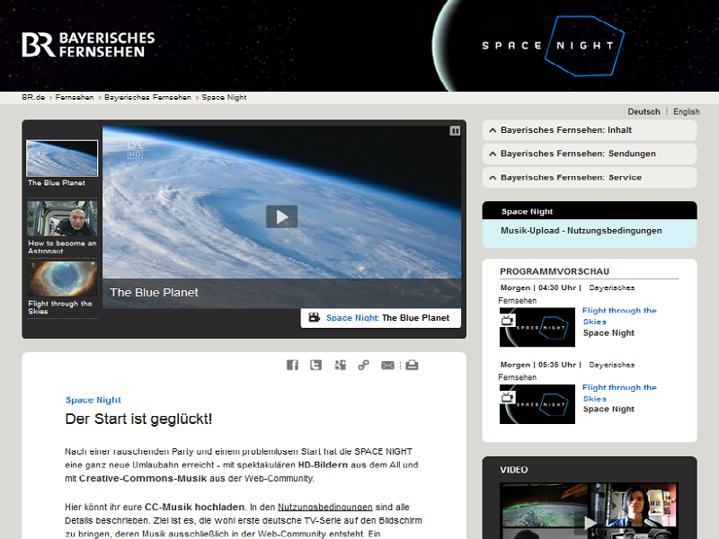Send the page by email icon

[387, 365]
